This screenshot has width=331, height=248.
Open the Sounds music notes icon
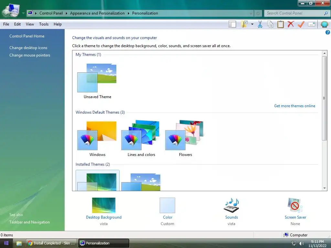(231, 205)
